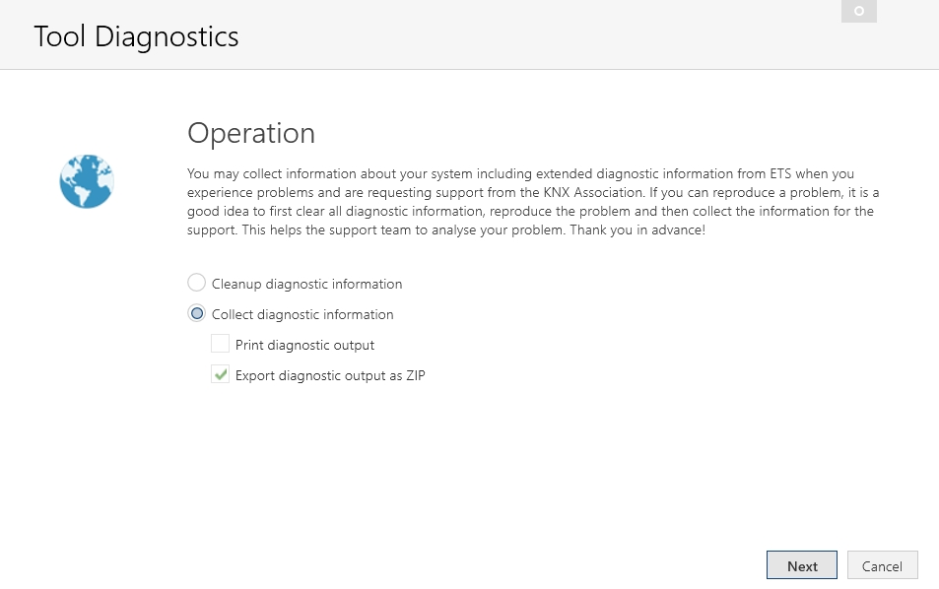Screen dimensions: 939x589
Task: Click the Tool Diagnostics title text
Action: (136, 36)
